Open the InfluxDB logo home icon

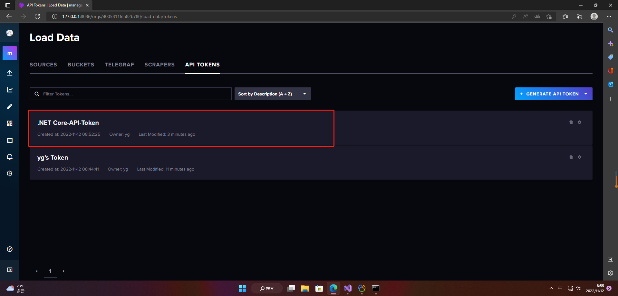(x=10, y=33)
